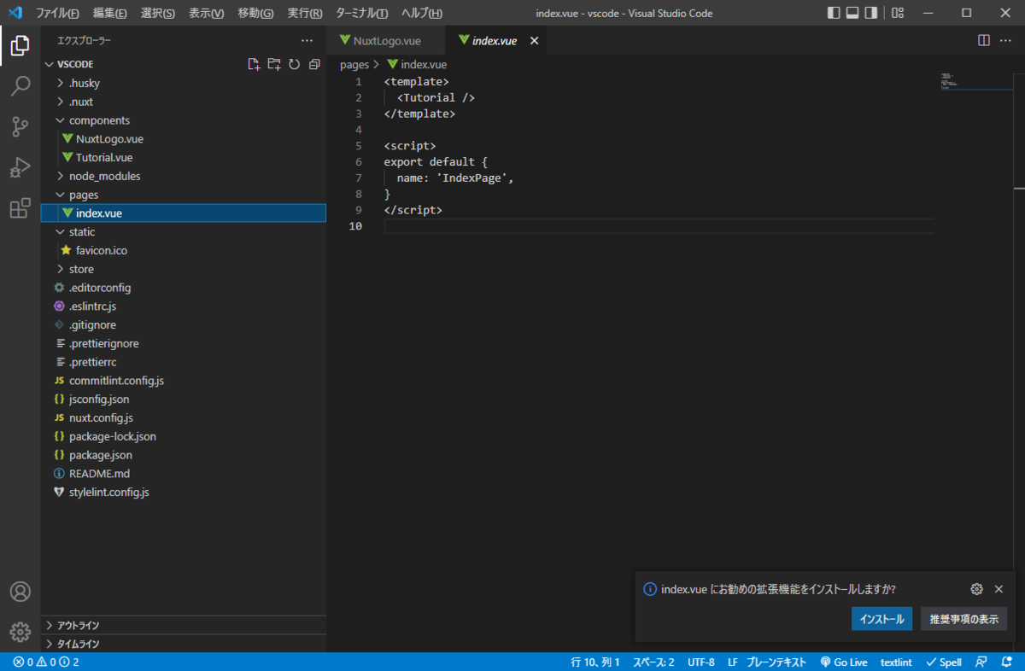
Task: Open notifications bell in status bar
Action: point(1006,662)
